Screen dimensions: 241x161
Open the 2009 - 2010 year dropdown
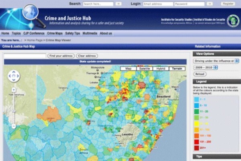click(x=206, y=68)
